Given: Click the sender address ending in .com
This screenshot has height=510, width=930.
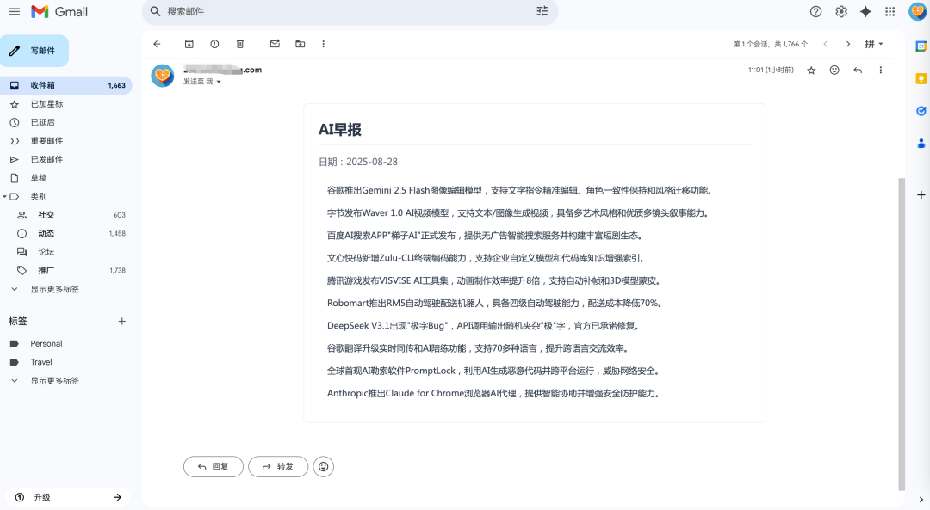Looking at the screenshot, I should 222,70.
